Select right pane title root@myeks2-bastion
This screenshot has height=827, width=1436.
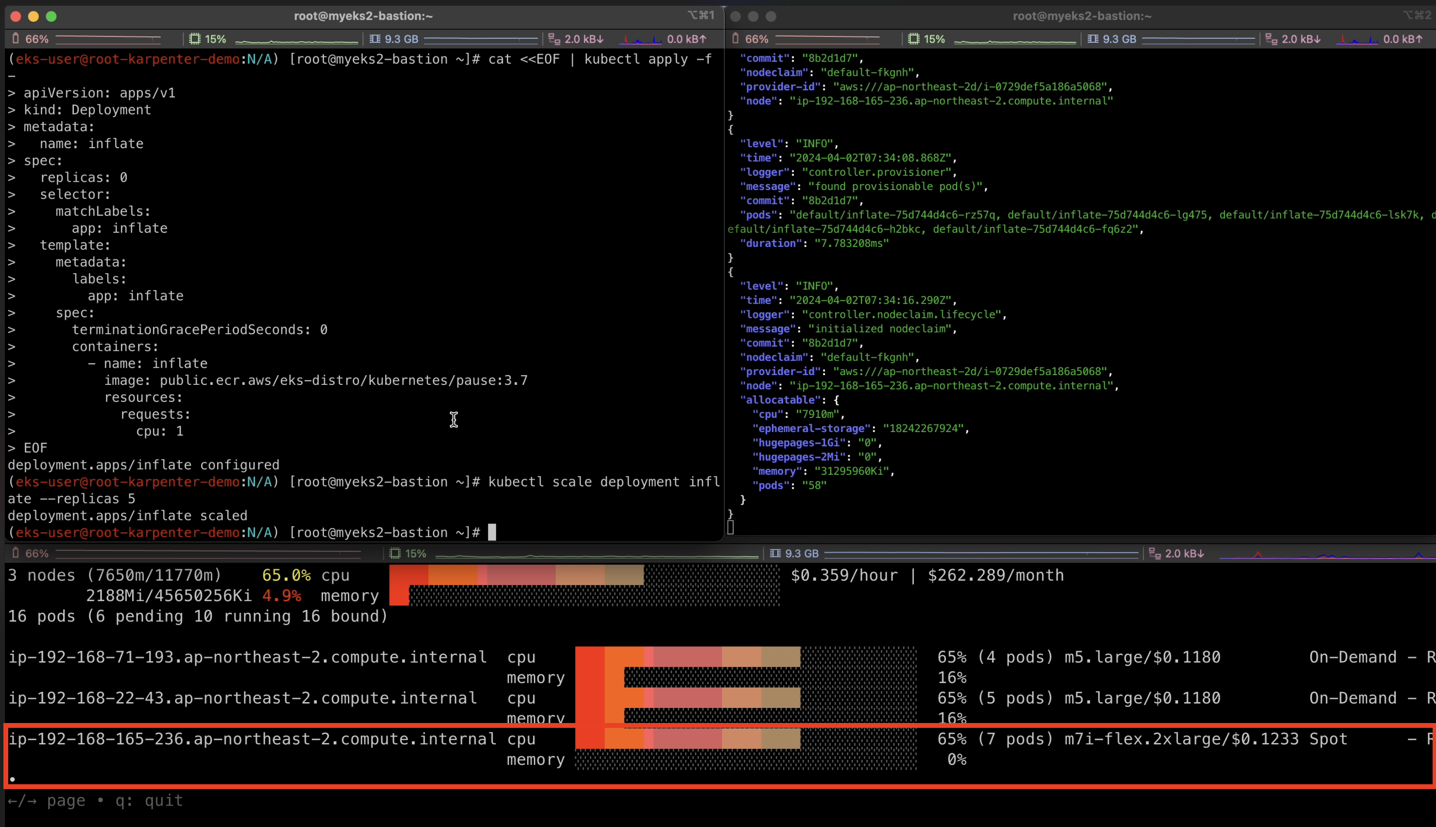point(1082,16)
